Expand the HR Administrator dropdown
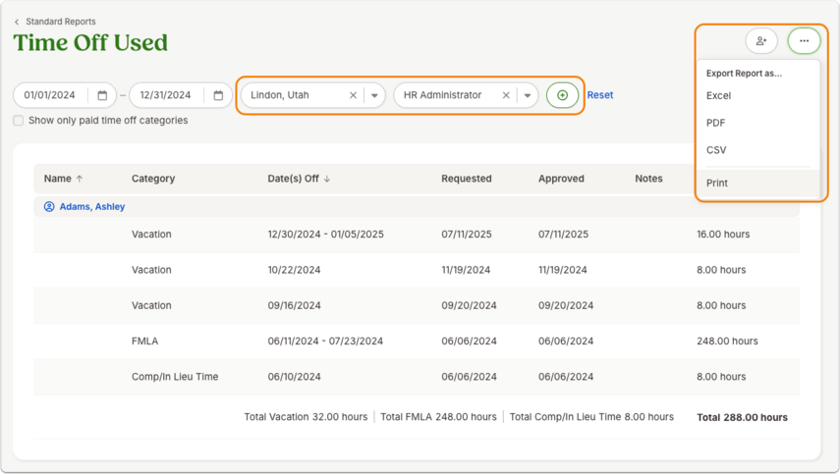The height and width of the screenshot is (474, 840). point(528,95)
